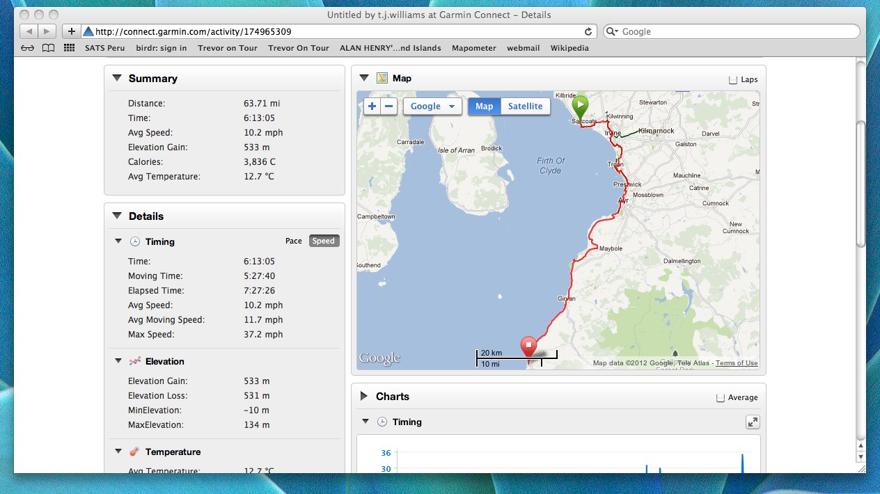Zoom out the map with minus button

pos(389,106)
